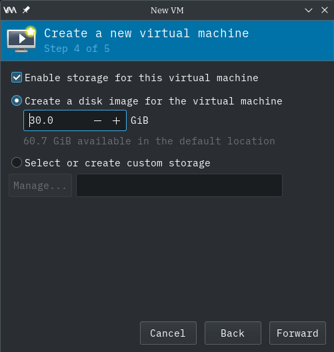Decrease disk size with the minus button

pos(97,121)
